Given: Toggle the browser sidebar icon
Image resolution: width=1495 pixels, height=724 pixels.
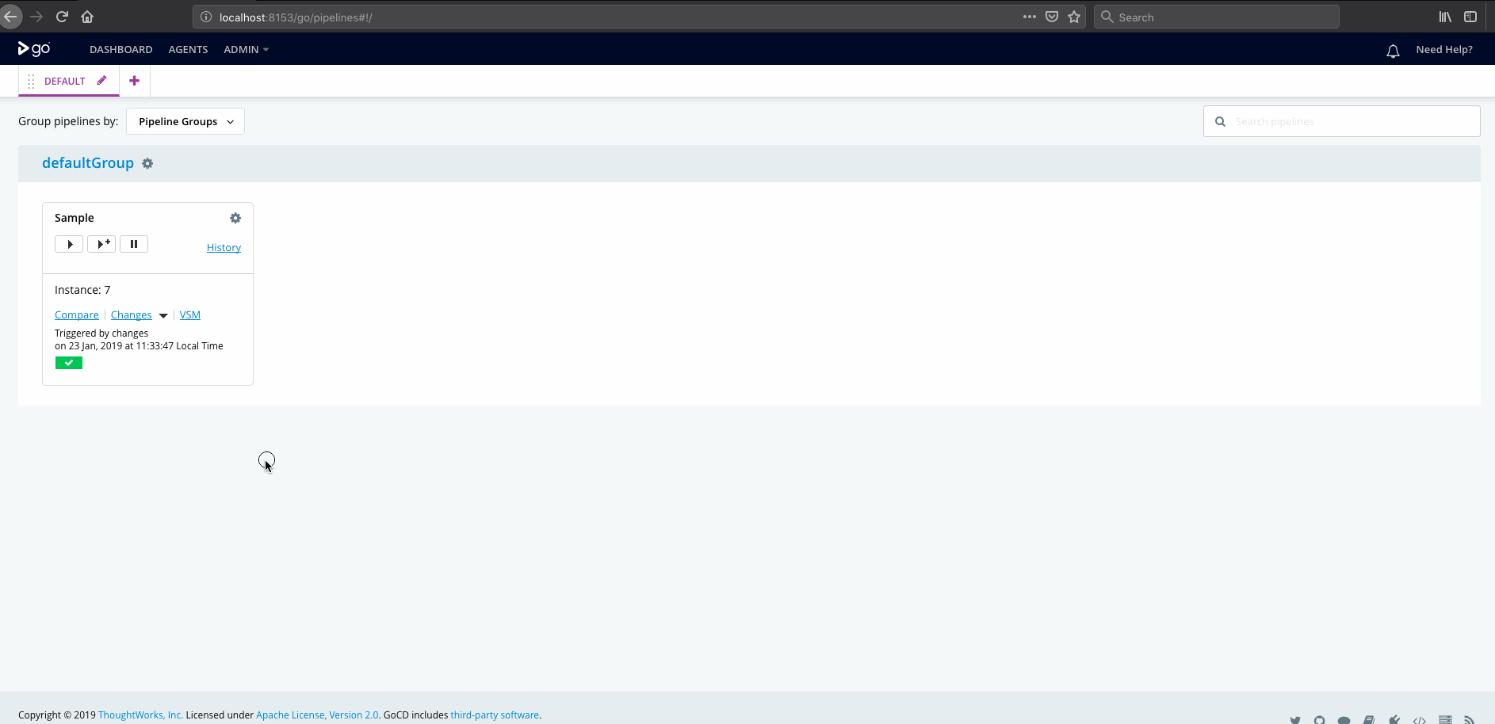Looking at the screenshot, I should [x=1470, y=17].
